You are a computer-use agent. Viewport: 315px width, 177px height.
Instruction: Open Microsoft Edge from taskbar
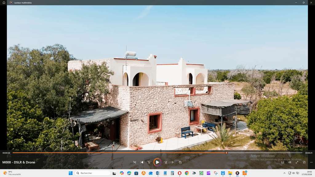[x=129, y=173]
